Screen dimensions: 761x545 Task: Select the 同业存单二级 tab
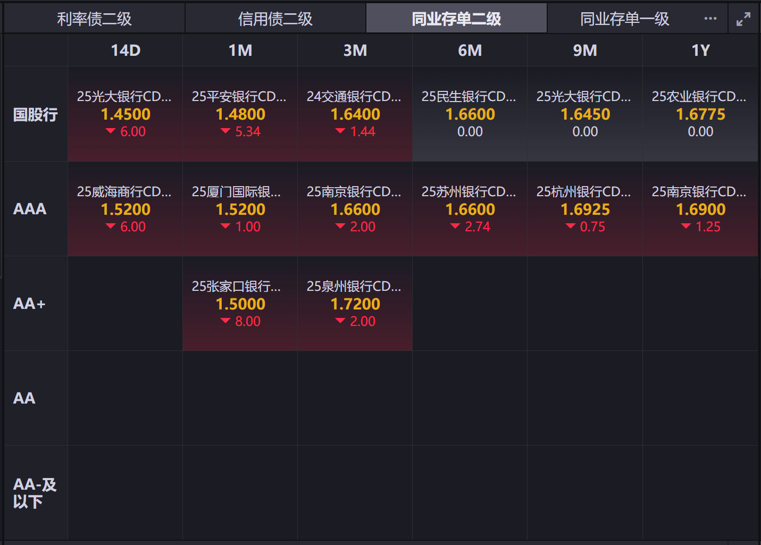456,19
